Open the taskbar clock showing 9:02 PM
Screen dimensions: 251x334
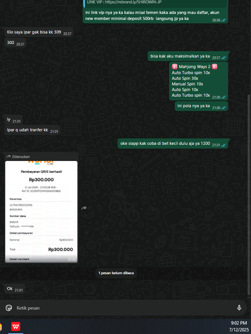click(239, 326)
